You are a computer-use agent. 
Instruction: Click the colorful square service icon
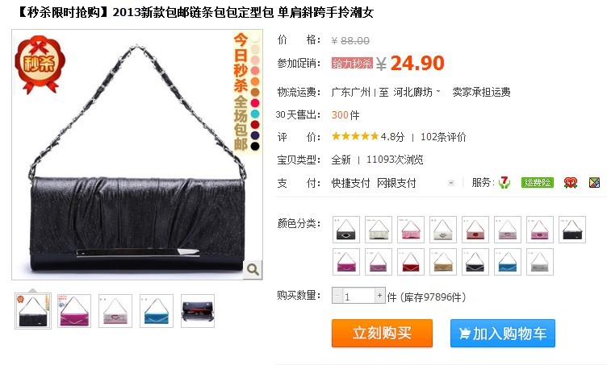[x=594, y=182]
